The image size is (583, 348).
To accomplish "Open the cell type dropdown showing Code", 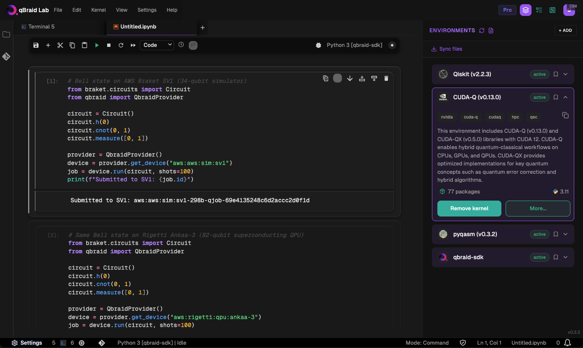I will [x=157, y=45].
